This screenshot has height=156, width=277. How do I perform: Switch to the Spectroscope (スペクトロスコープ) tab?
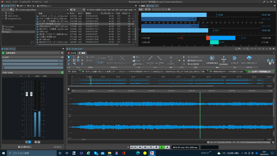coord(44,6)
